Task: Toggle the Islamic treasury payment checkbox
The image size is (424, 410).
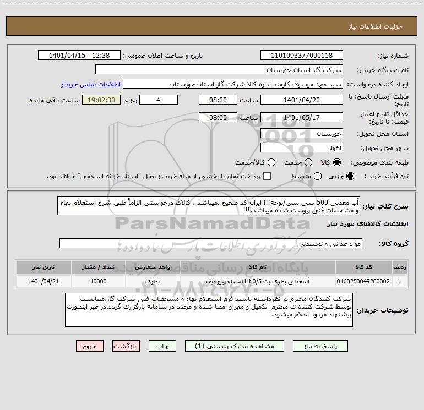Action: click(x=267, y=176)
